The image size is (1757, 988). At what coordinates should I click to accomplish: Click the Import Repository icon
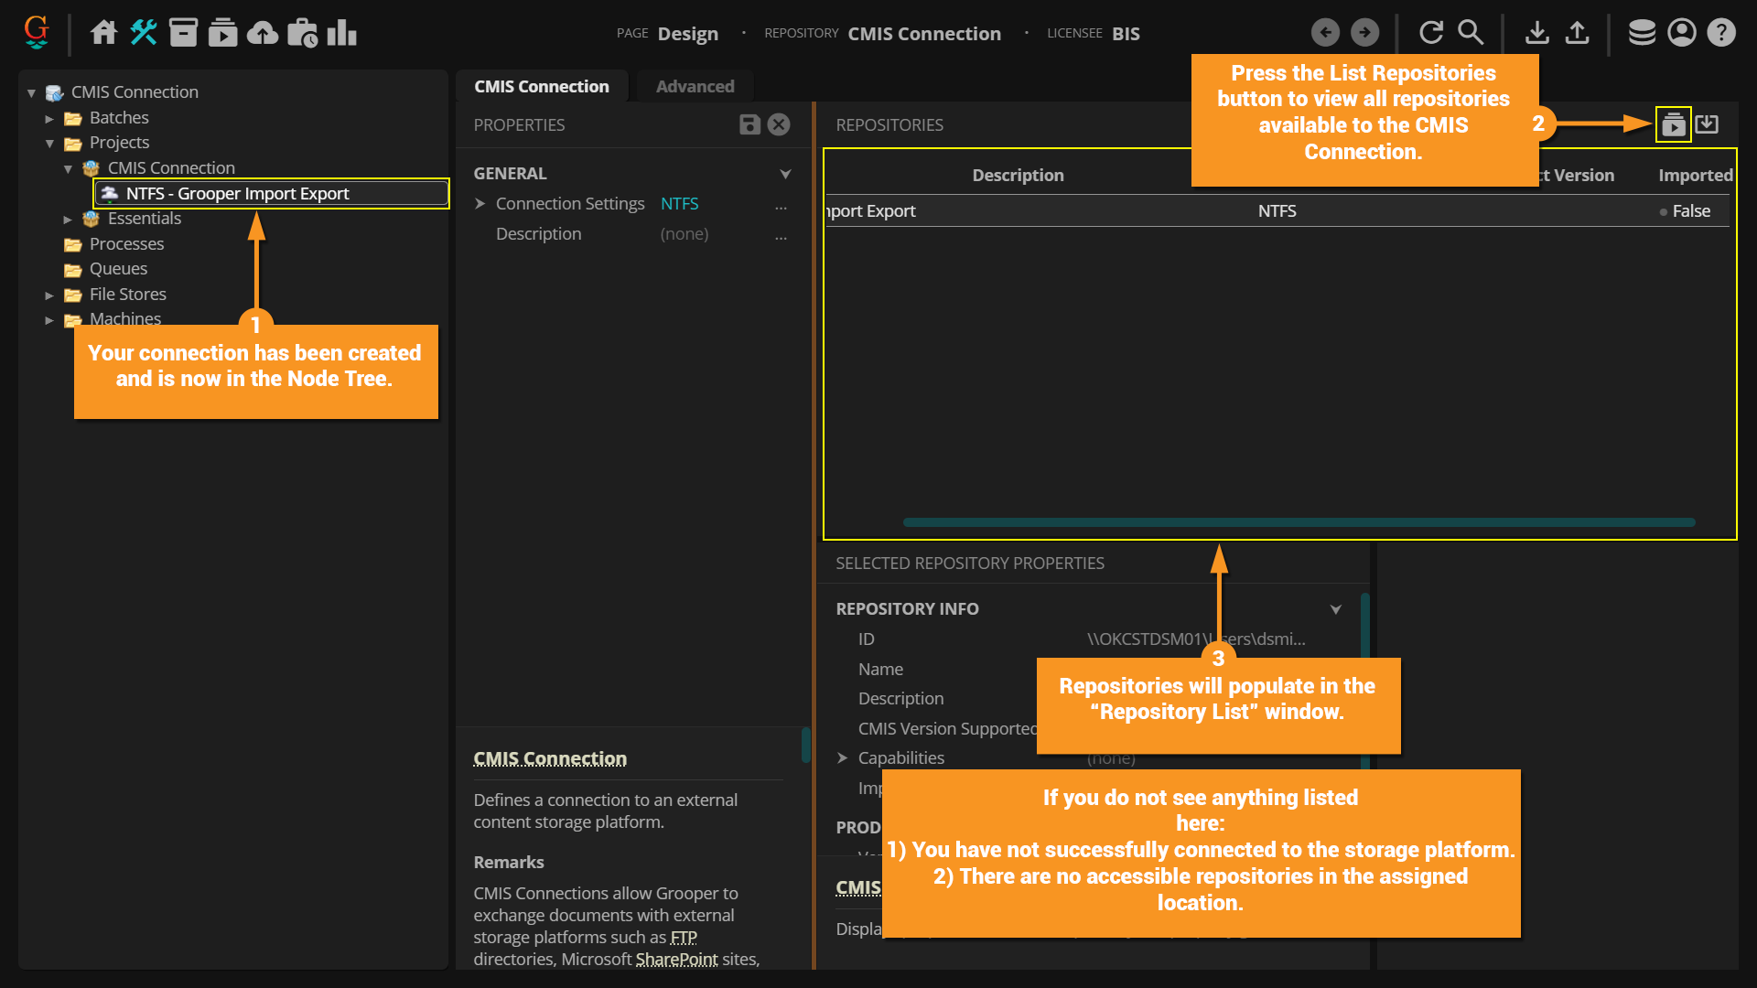pos(1707,124)
